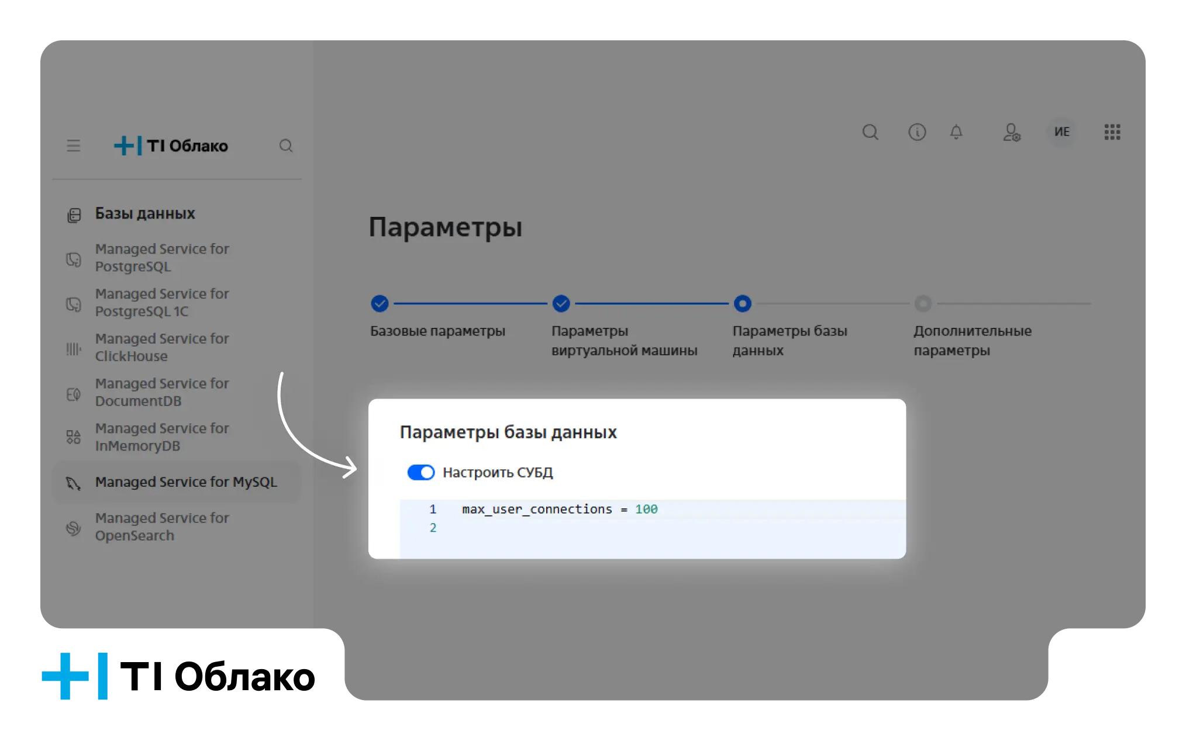Go to Дополнительные параметры step circle

click(923, 303)
